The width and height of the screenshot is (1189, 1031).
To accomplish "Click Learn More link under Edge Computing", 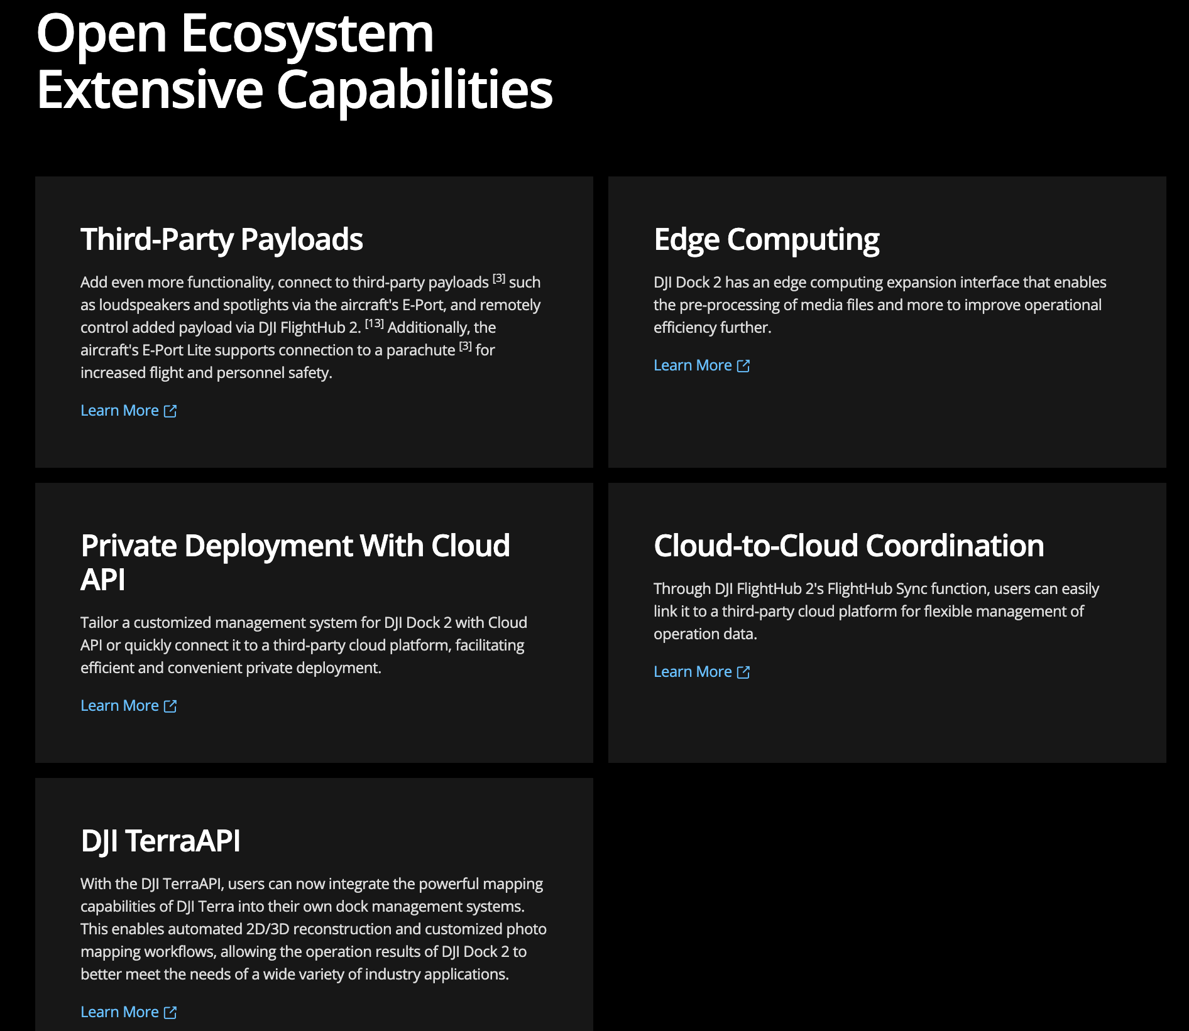I will pyautogui.click(x=701, y=365).
